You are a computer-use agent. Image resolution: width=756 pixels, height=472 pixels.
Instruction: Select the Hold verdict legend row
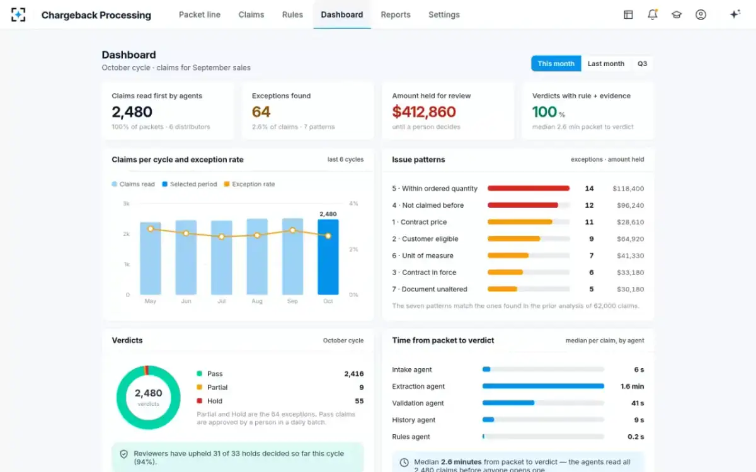tap(280, 401)
